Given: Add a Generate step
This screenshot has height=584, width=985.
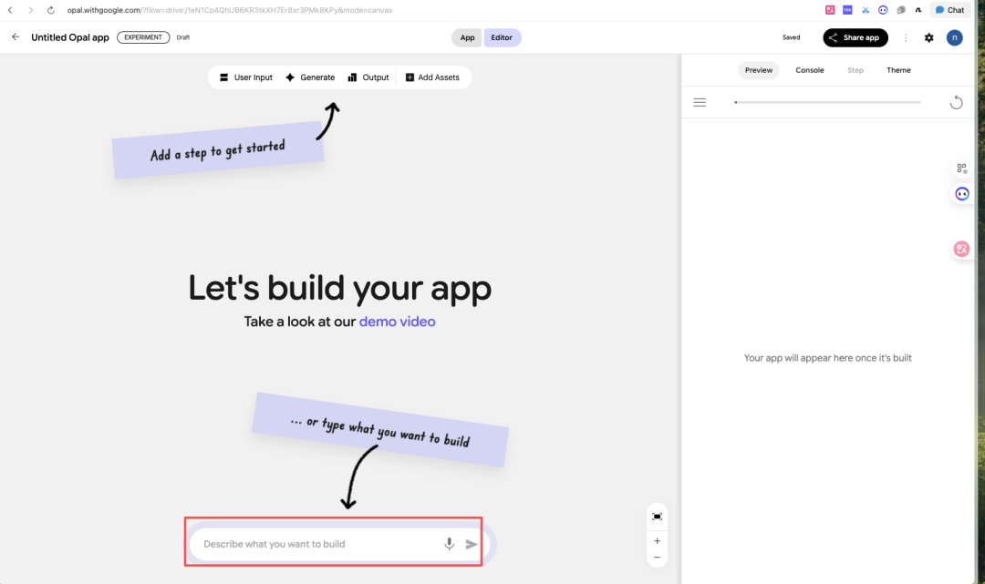Looking at the screenshot, I should (310, 77).
